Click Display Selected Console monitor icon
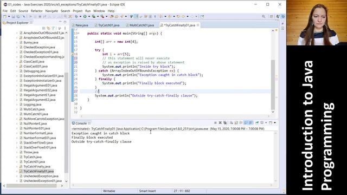347x195 pixels. pos(262,123)
